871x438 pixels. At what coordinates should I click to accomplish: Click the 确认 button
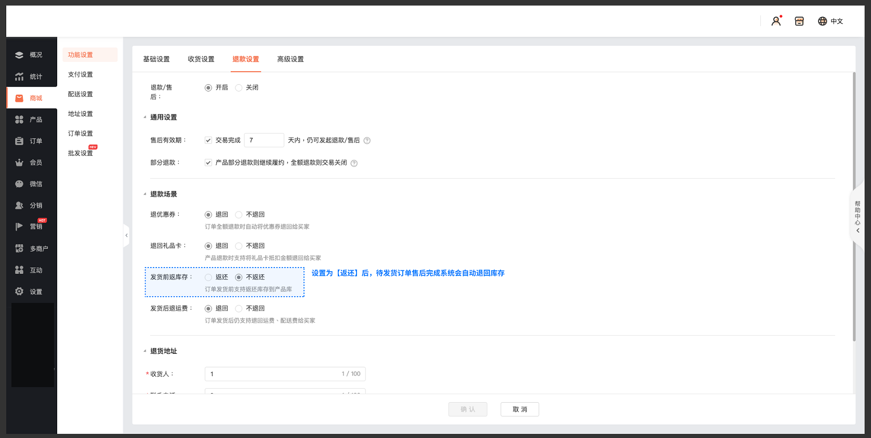point(468,409)
